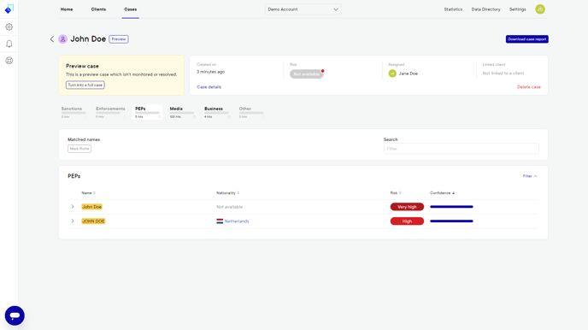Viewport: 588px width, 330px height.
Task: Click the Delete case link
Action: tap(529, 87)
